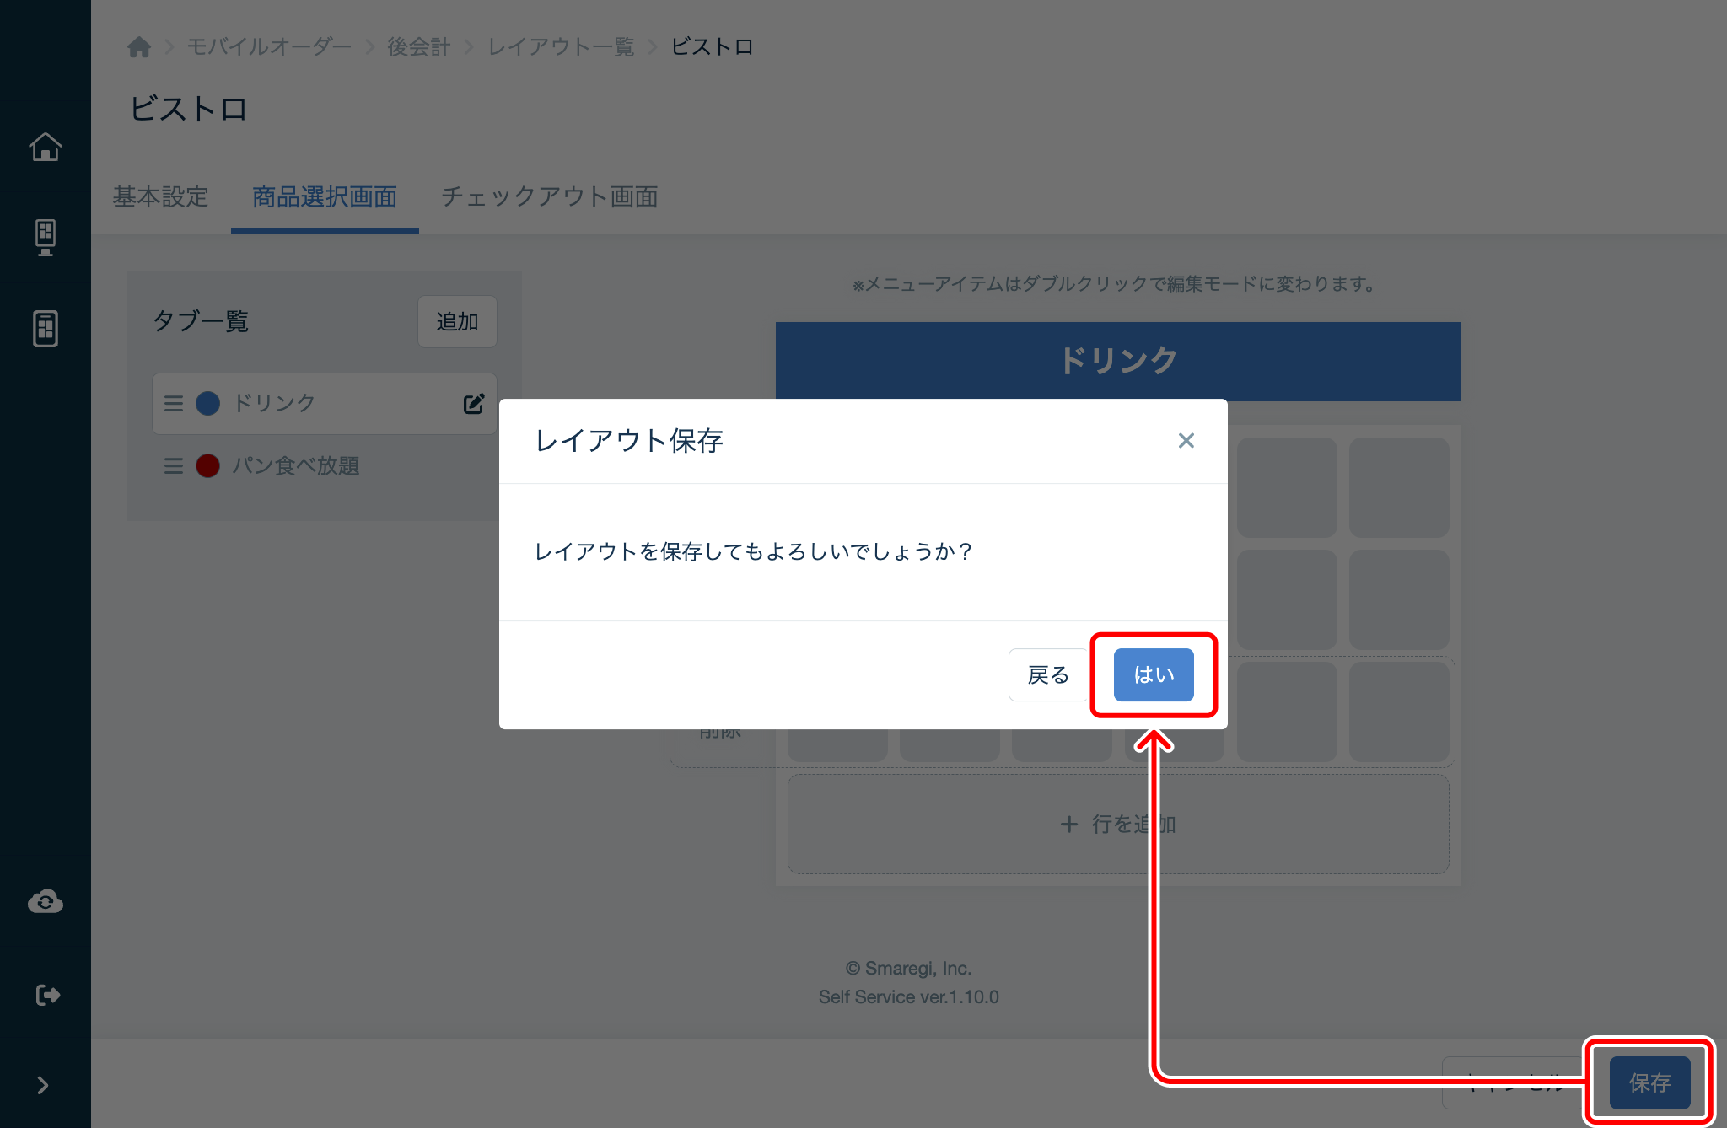The image size is (1727, 1128).
Task: Click the home icon in the dark sidebar
Action: tap(45, 147)
